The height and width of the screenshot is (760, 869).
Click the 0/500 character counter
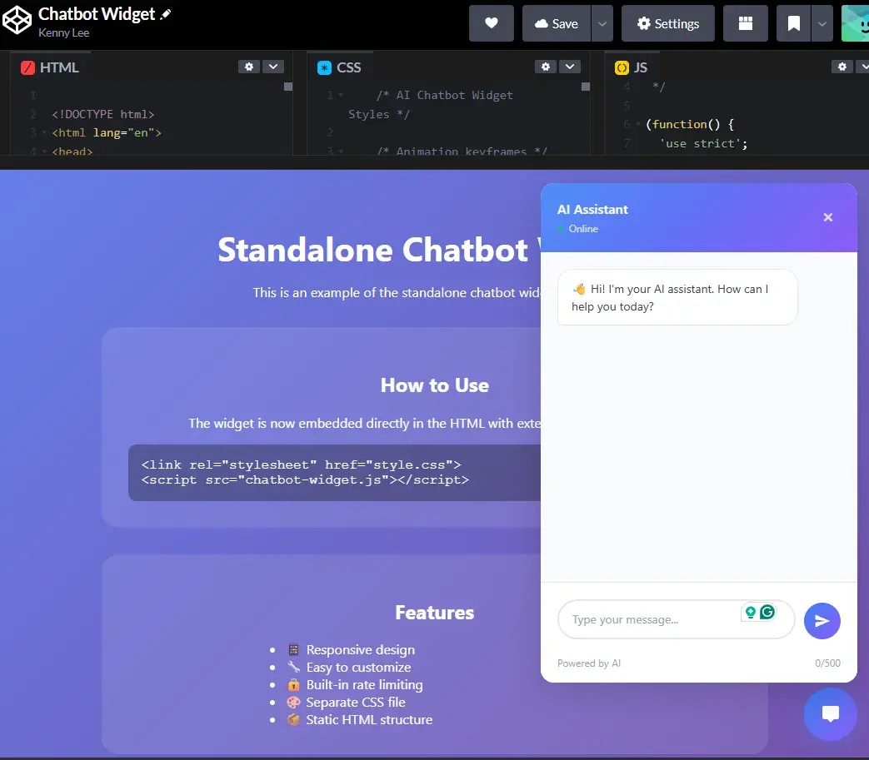[827, 663]
